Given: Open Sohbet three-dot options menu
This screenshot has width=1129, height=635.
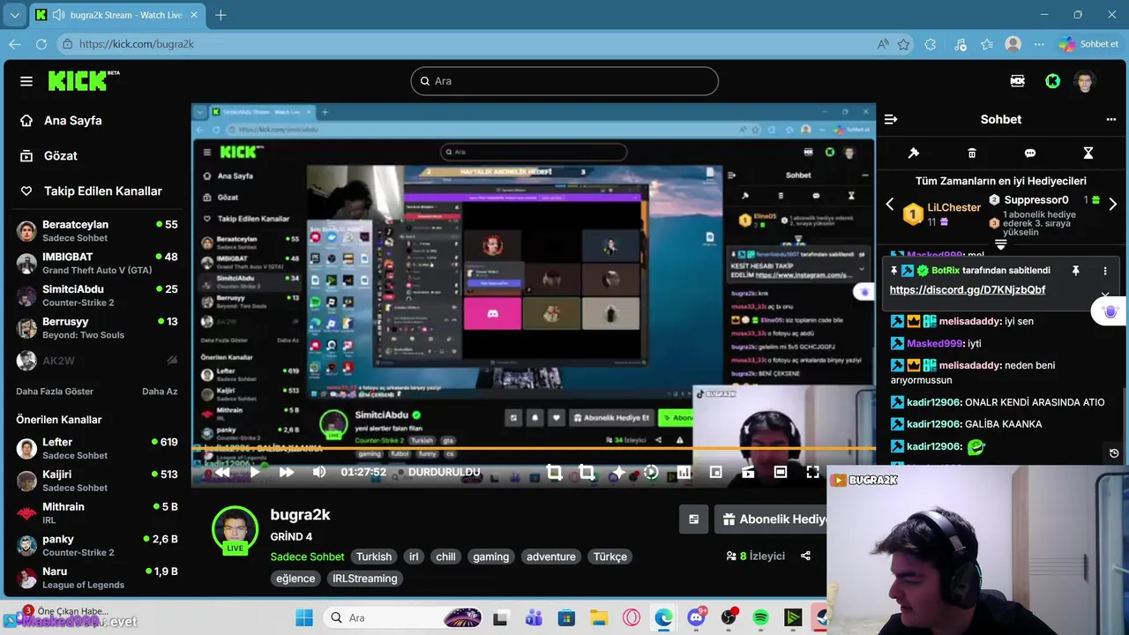Looking at the screenshot, I should 1111,119.
